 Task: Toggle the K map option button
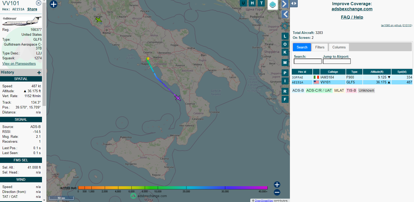tap(285, 52)
